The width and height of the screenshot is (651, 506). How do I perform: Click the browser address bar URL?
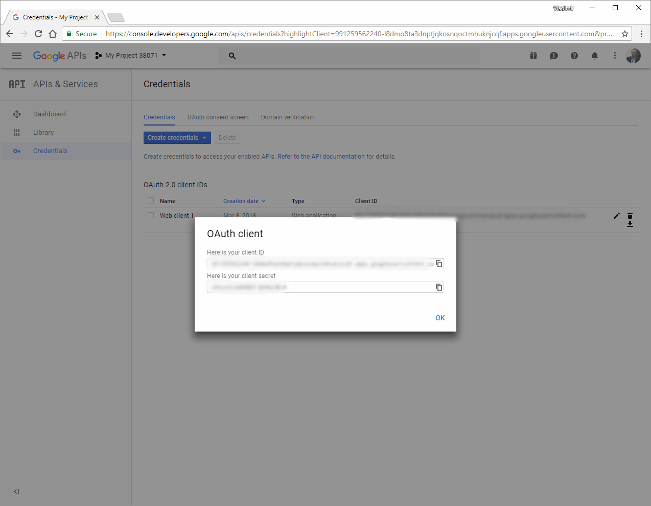coord(359,34)
